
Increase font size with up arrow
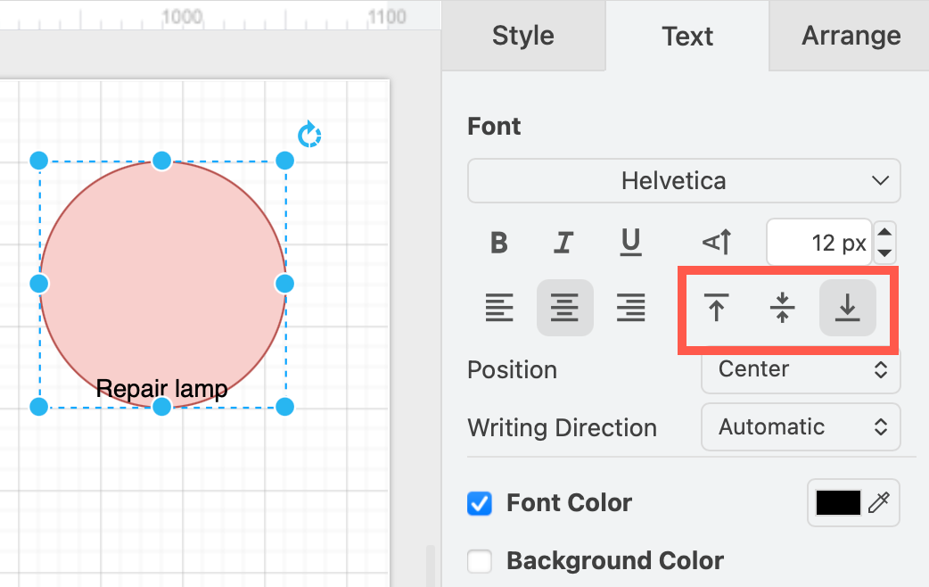pos(884,233)
